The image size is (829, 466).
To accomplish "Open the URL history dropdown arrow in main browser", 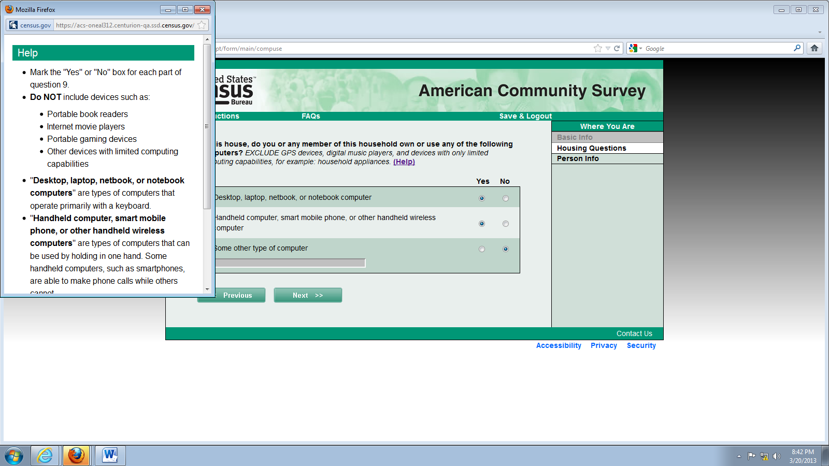I will click(x=608, y=48).
